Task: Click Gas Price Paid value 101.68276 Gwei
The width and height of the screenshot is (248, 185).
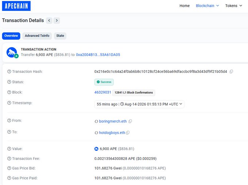Action: click(108, 178)
